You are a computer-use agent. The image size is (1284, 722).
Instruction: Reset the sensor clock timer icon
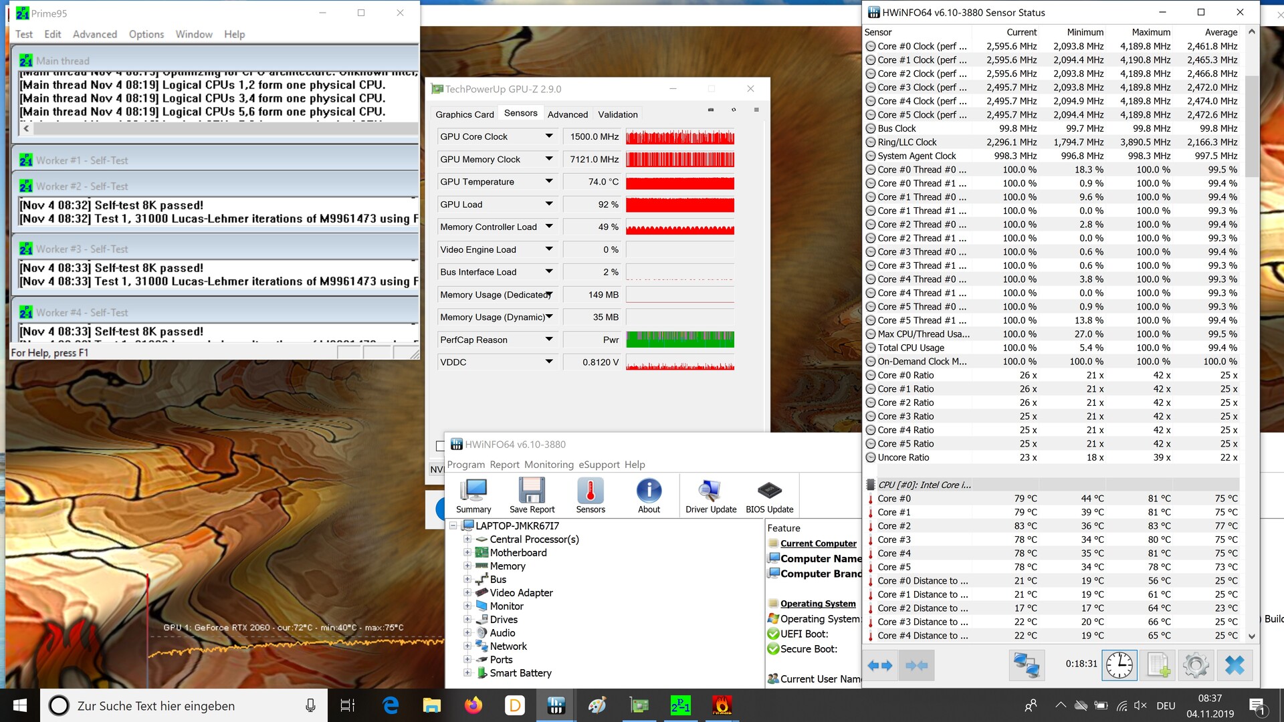point(1119,665)
